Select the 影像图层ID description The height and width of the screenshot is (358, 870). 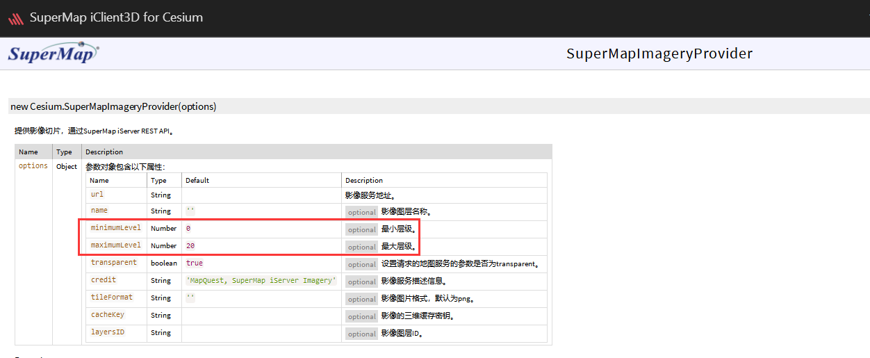402,333
